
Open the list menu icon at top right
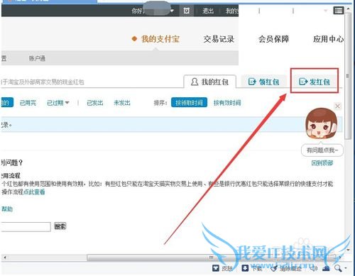tap(339, 11)
